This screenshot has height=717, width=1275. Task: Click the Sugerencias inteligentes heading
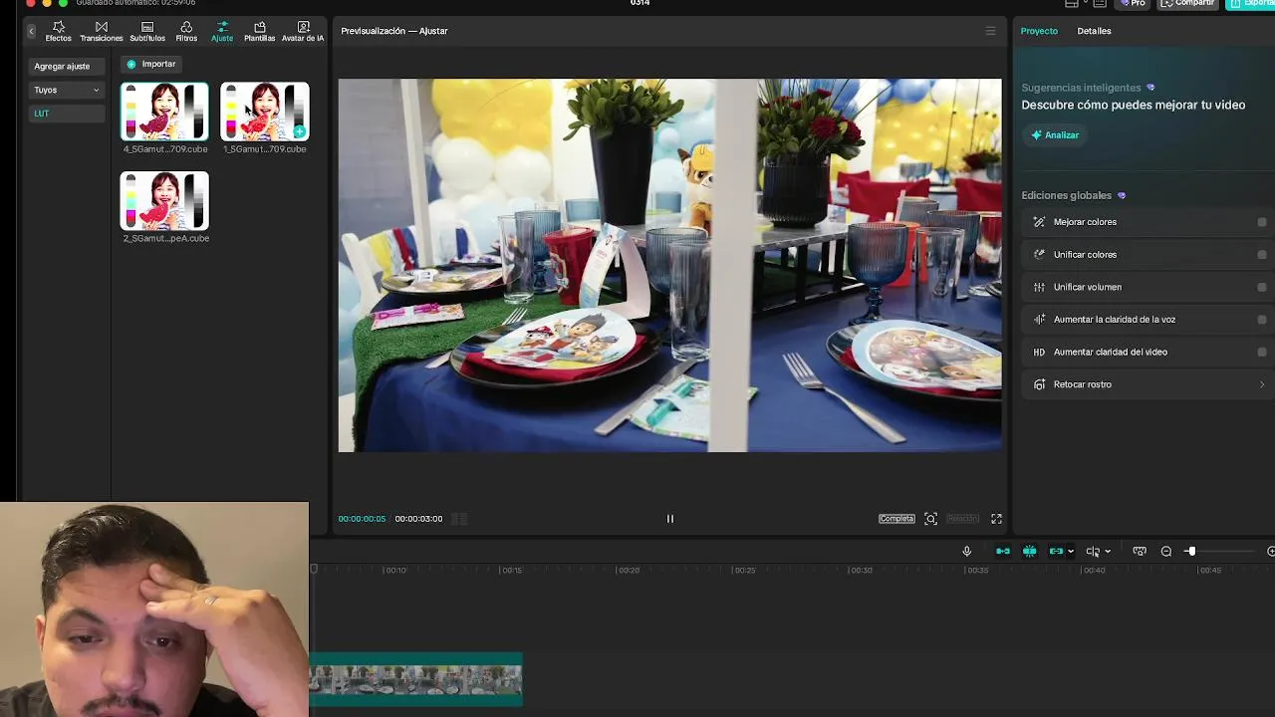pyautogui.click(x=1081, y=88)
